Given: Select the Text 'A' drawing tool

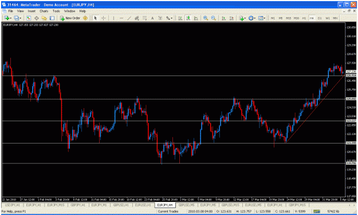Looking at the screenshot, I should [152, 18].
